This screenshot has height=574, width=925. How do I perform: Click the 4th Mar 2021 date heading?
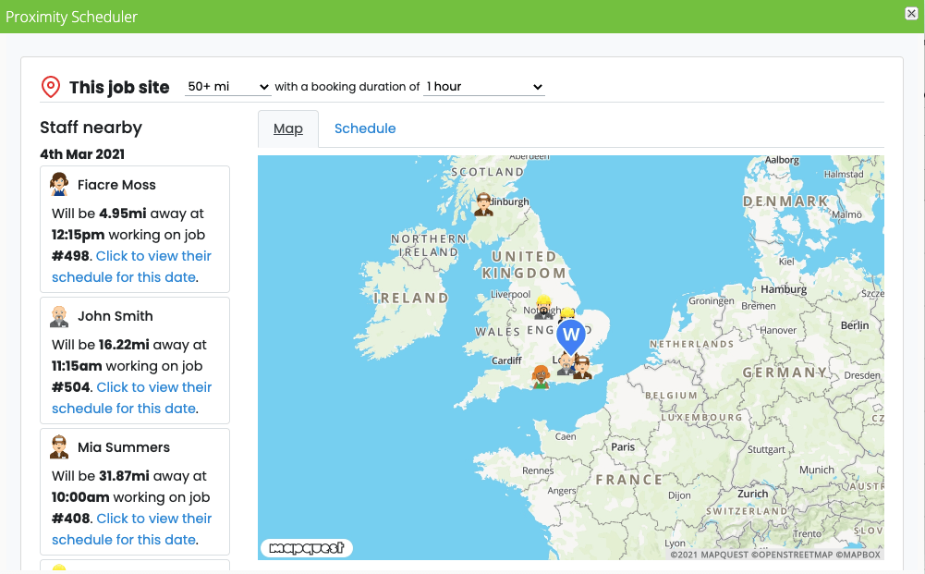[x=82, y=154]
